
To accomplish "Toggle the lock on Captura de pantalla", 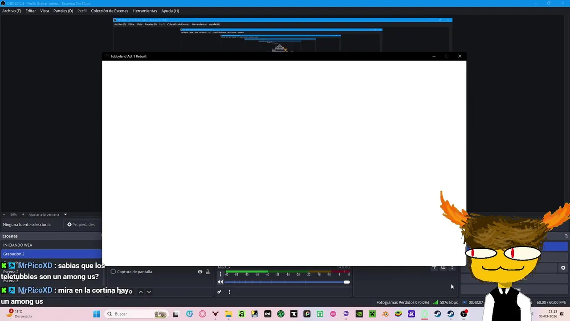I will tap(208, 272).
